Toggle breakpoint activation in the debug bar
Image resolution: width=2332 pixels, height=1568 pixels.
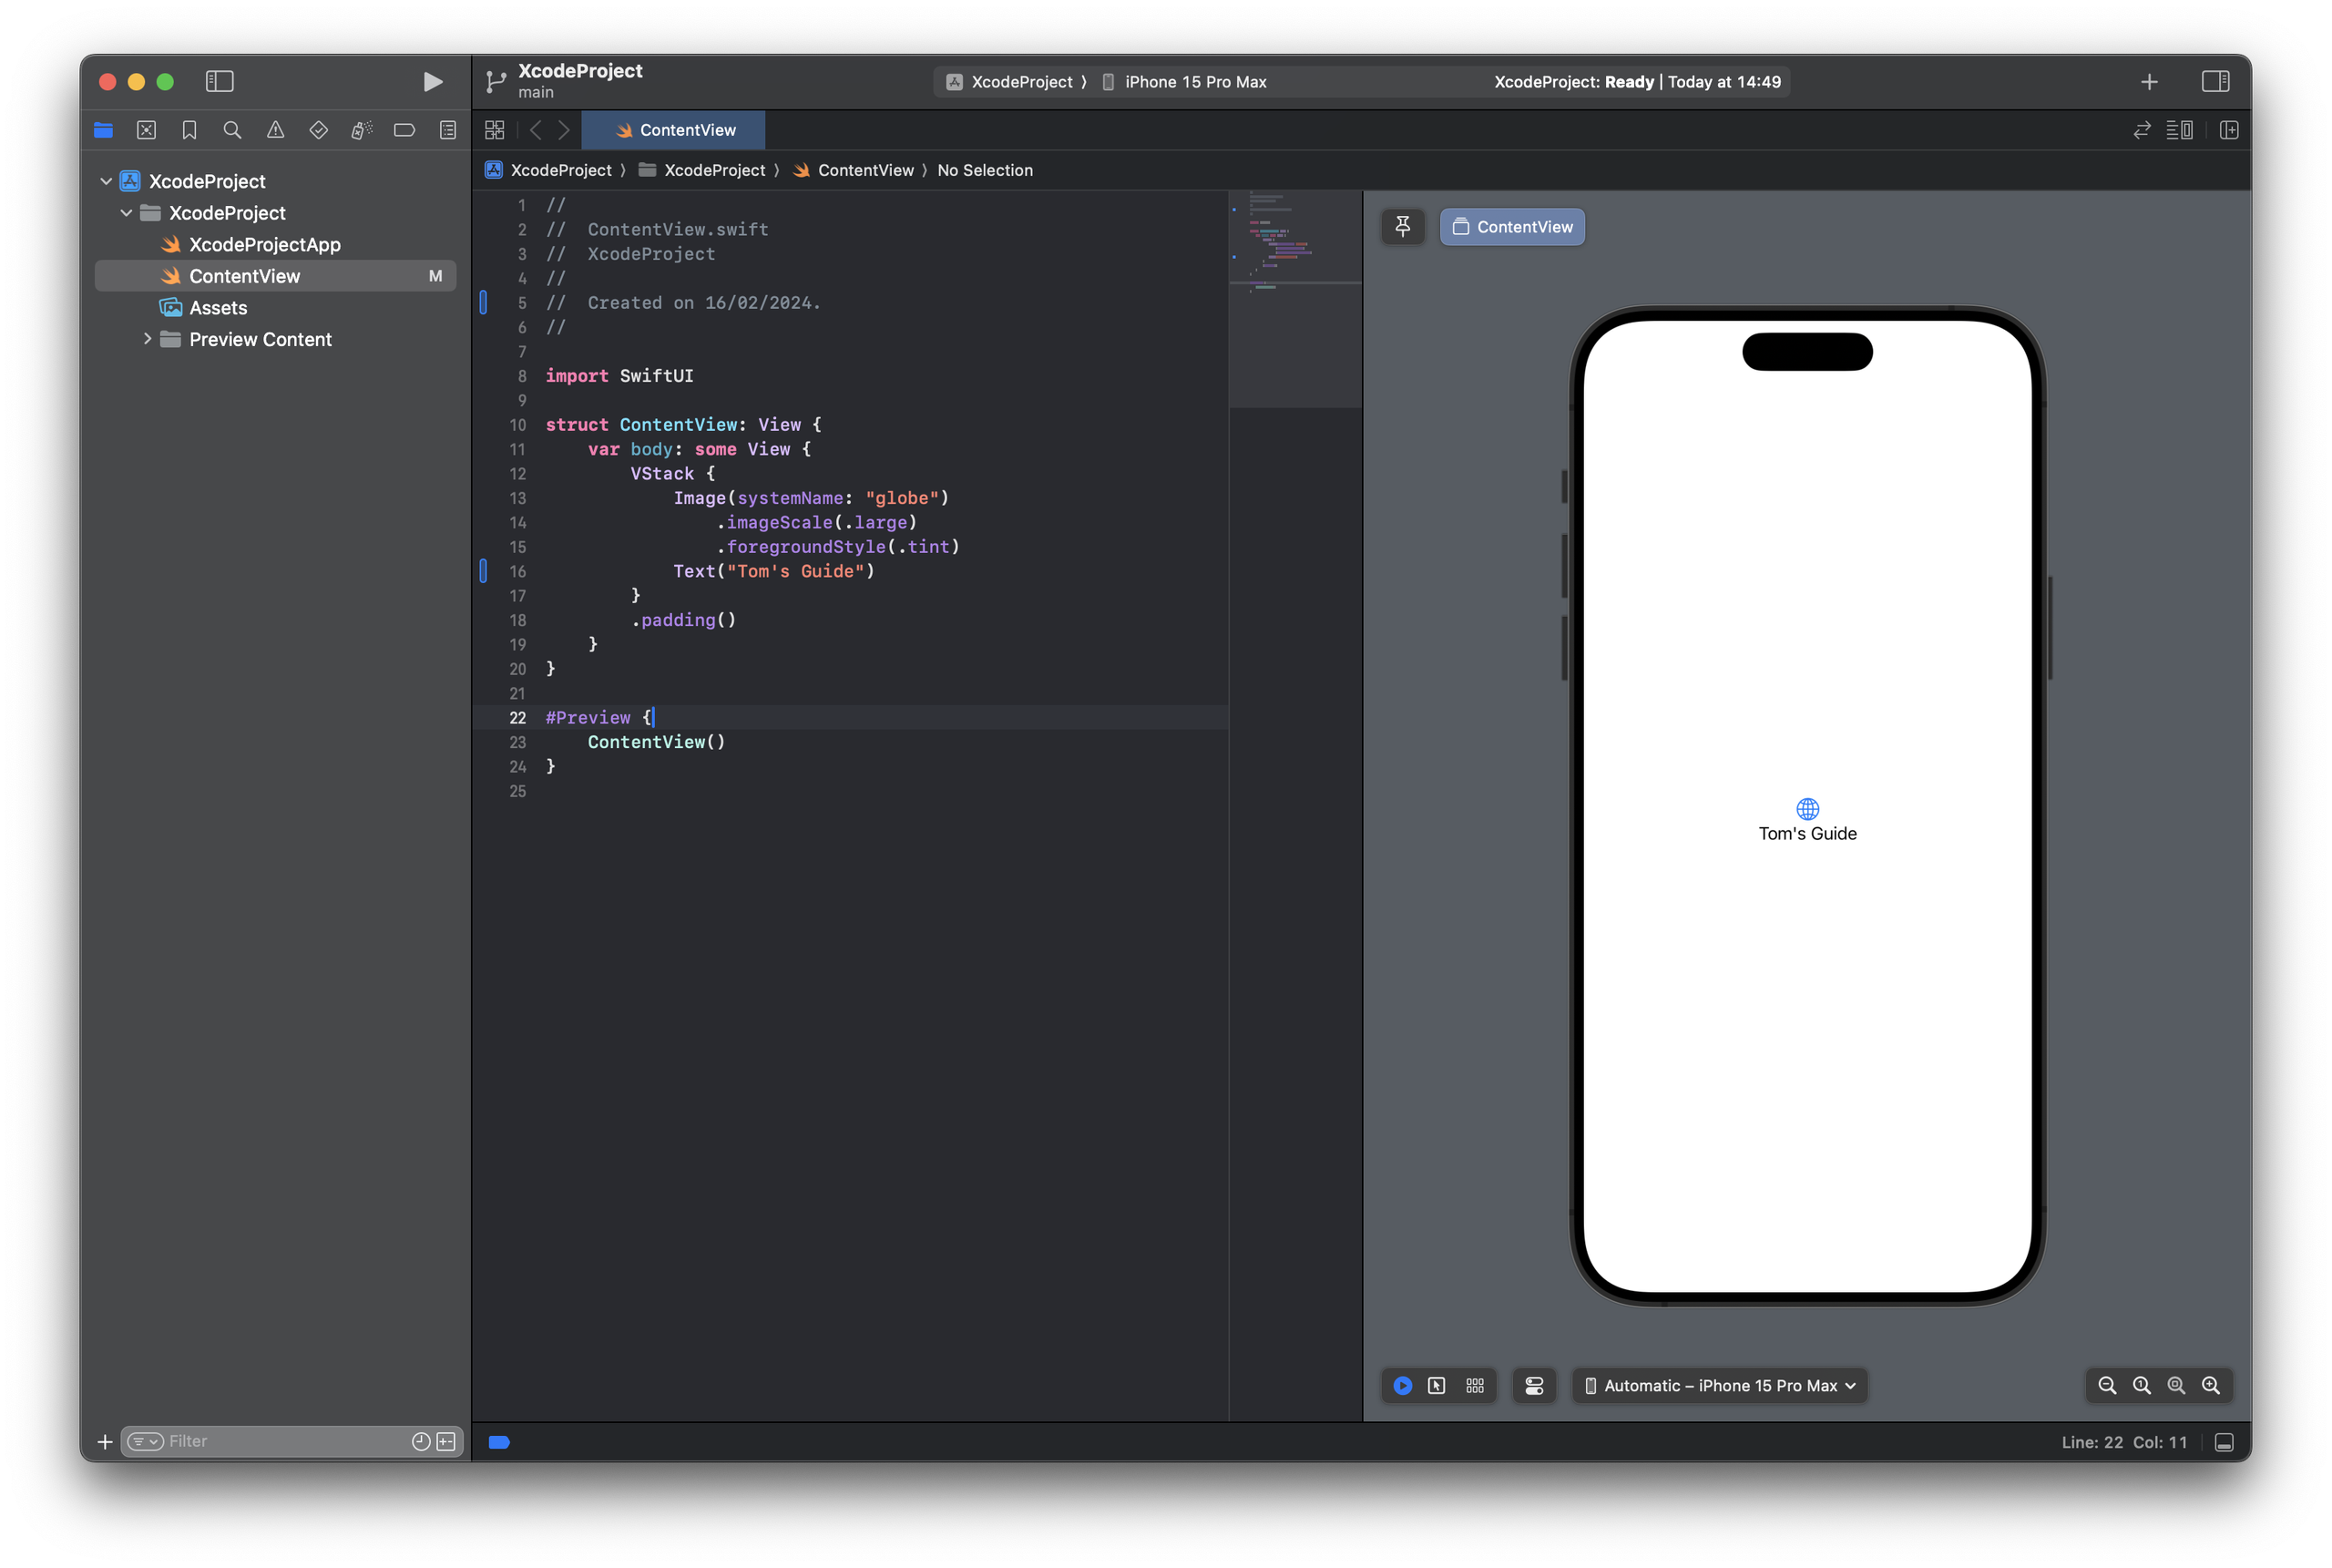499,1441
